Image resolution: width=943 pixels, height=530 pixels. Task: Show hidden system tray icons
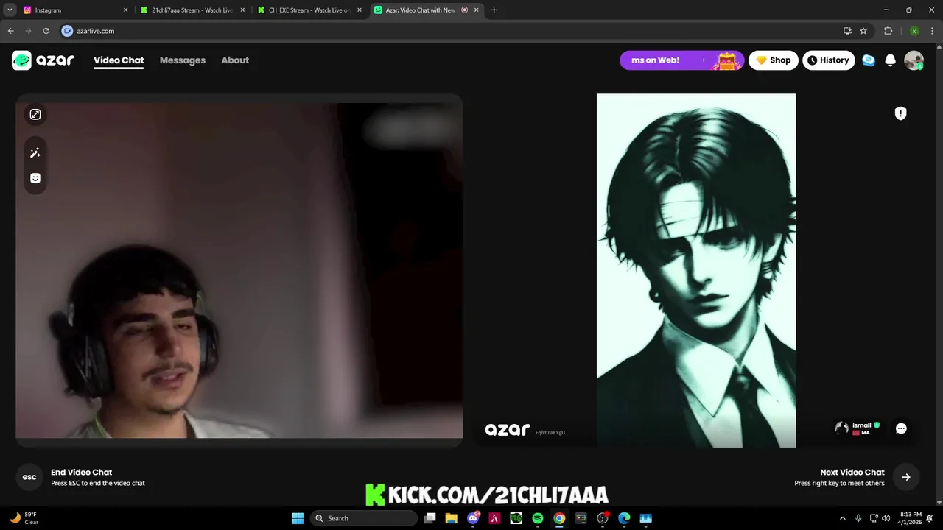843,518
